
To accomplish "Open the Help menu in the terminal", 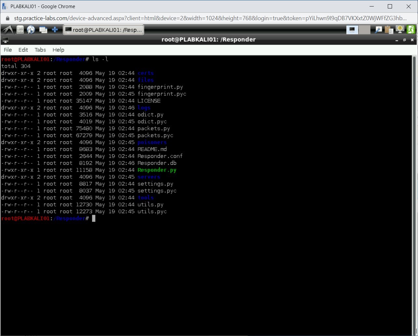I will [x=58, y=50].
